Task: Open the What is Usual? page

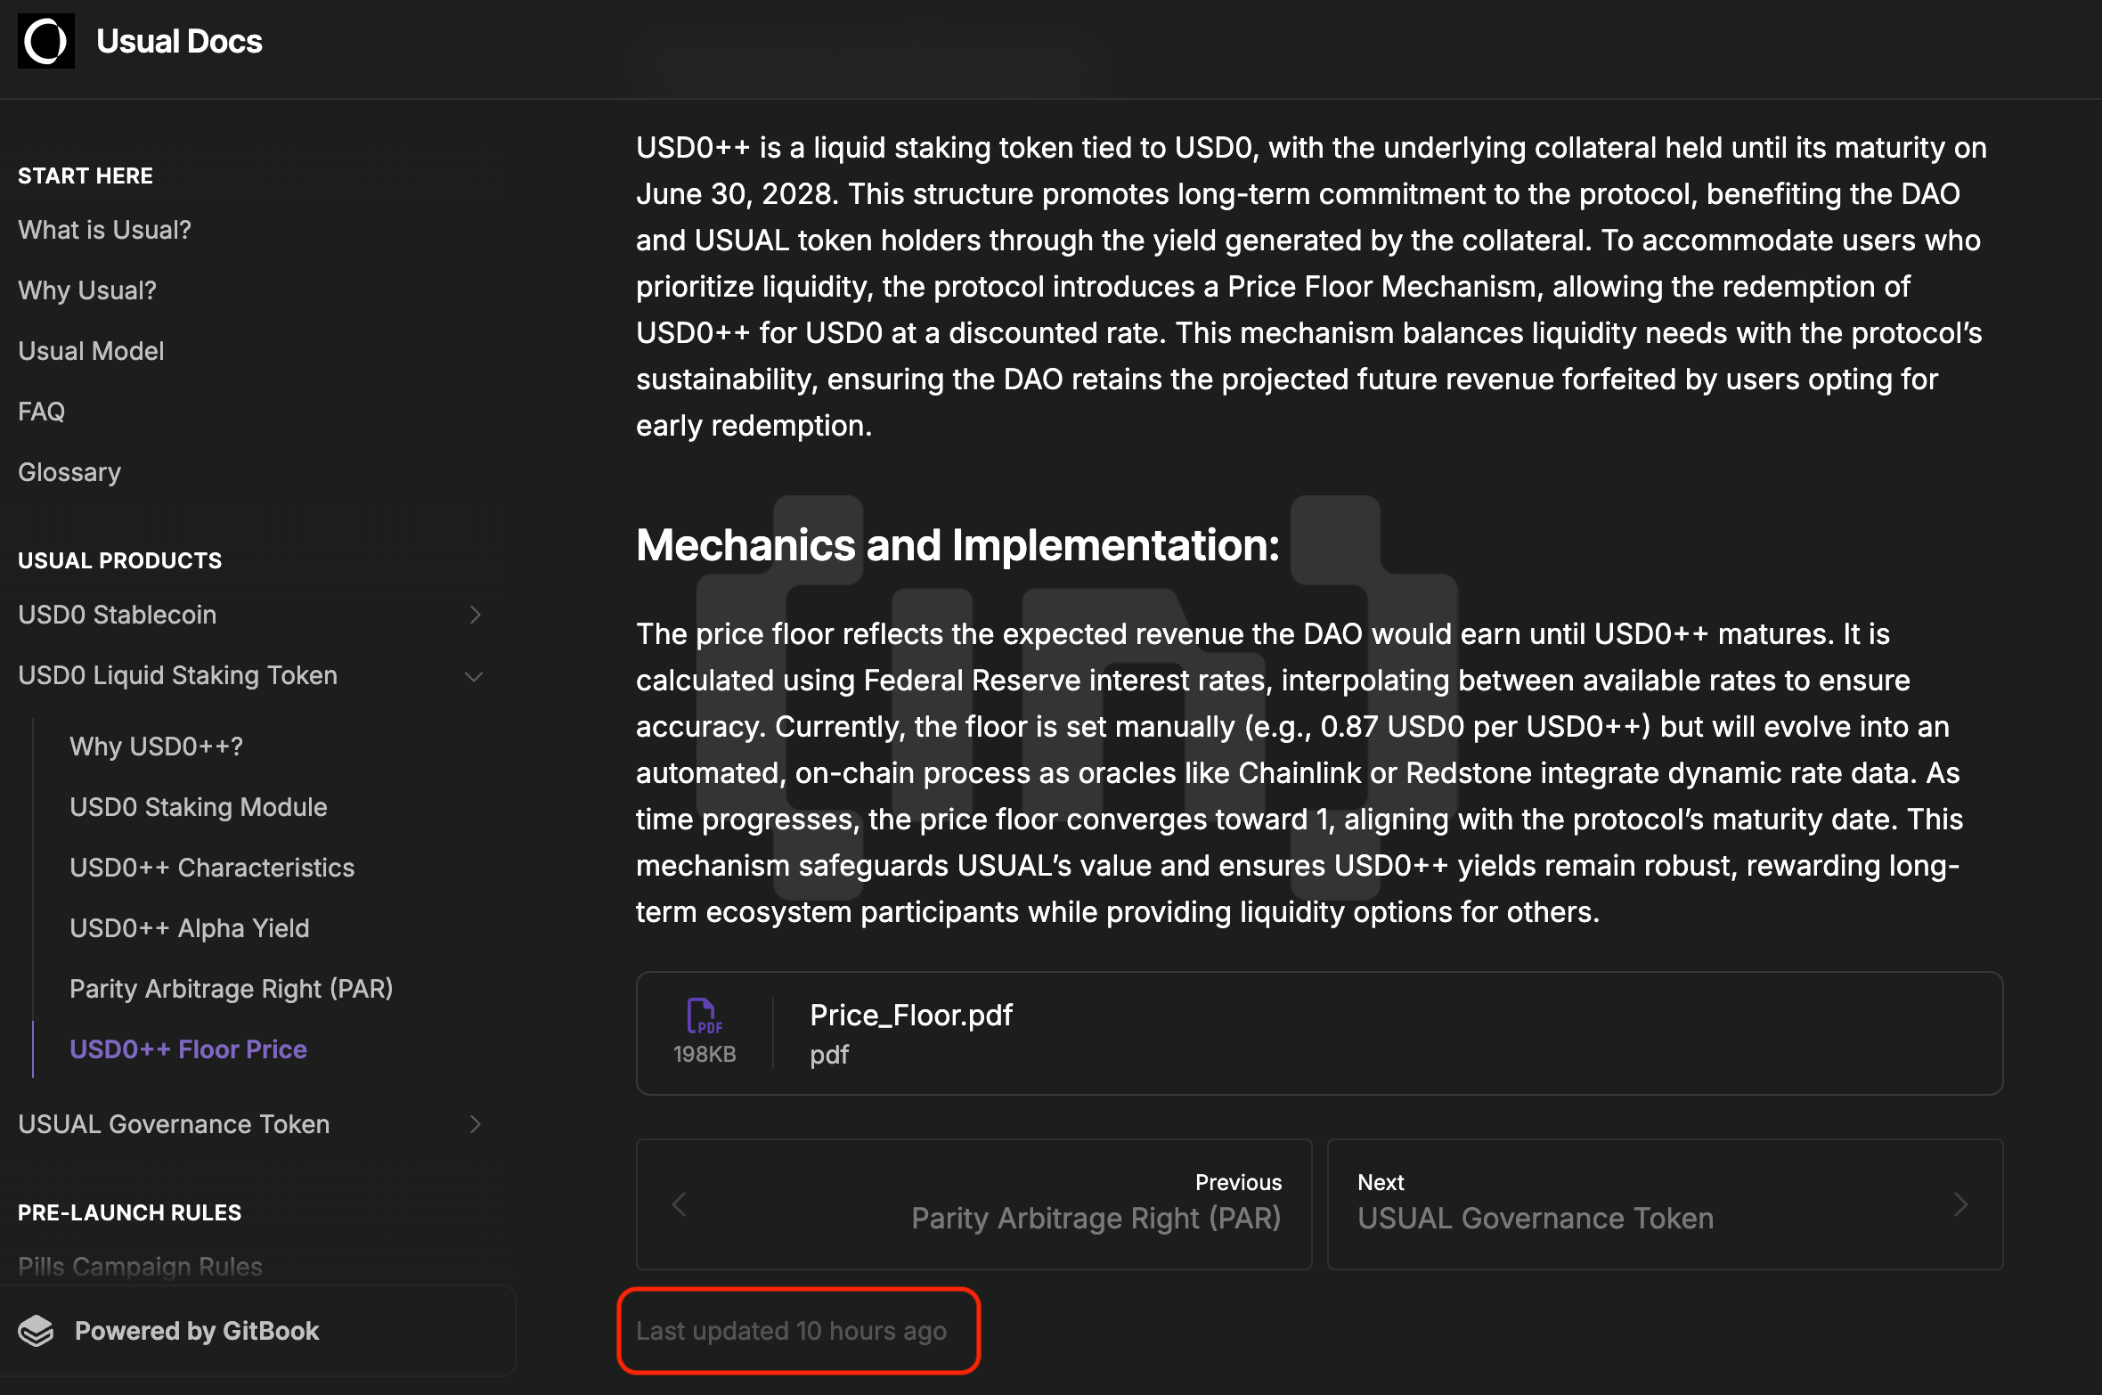Action: point(104,230)
